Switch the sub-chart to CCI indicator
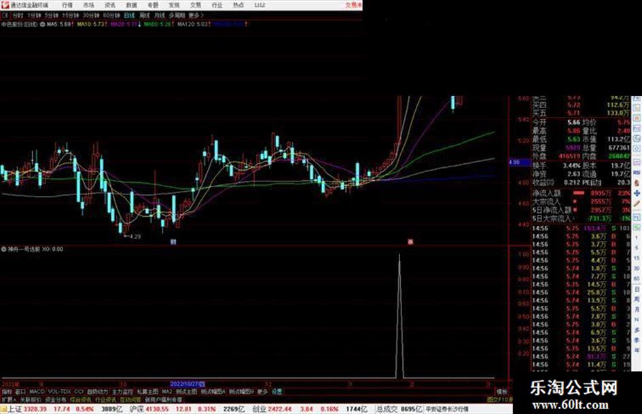642x414 pixels. click(x=79, y=392)
